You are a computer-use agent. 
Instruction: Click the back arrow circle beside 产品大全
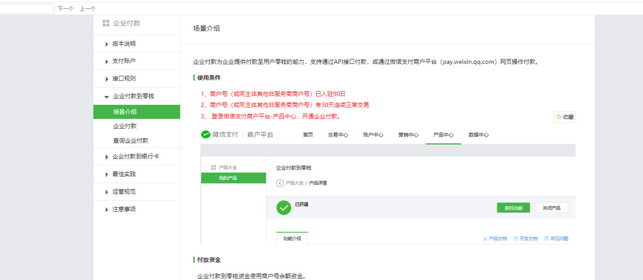pyautogui.click(x=280, y=183)
